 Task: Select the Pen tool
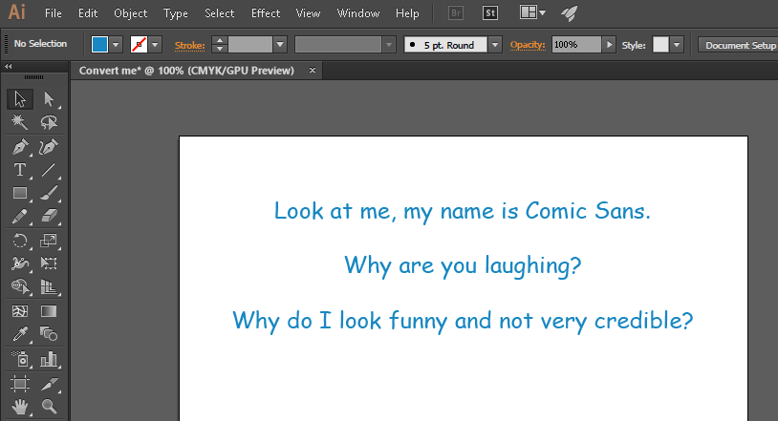click(20, 147)
